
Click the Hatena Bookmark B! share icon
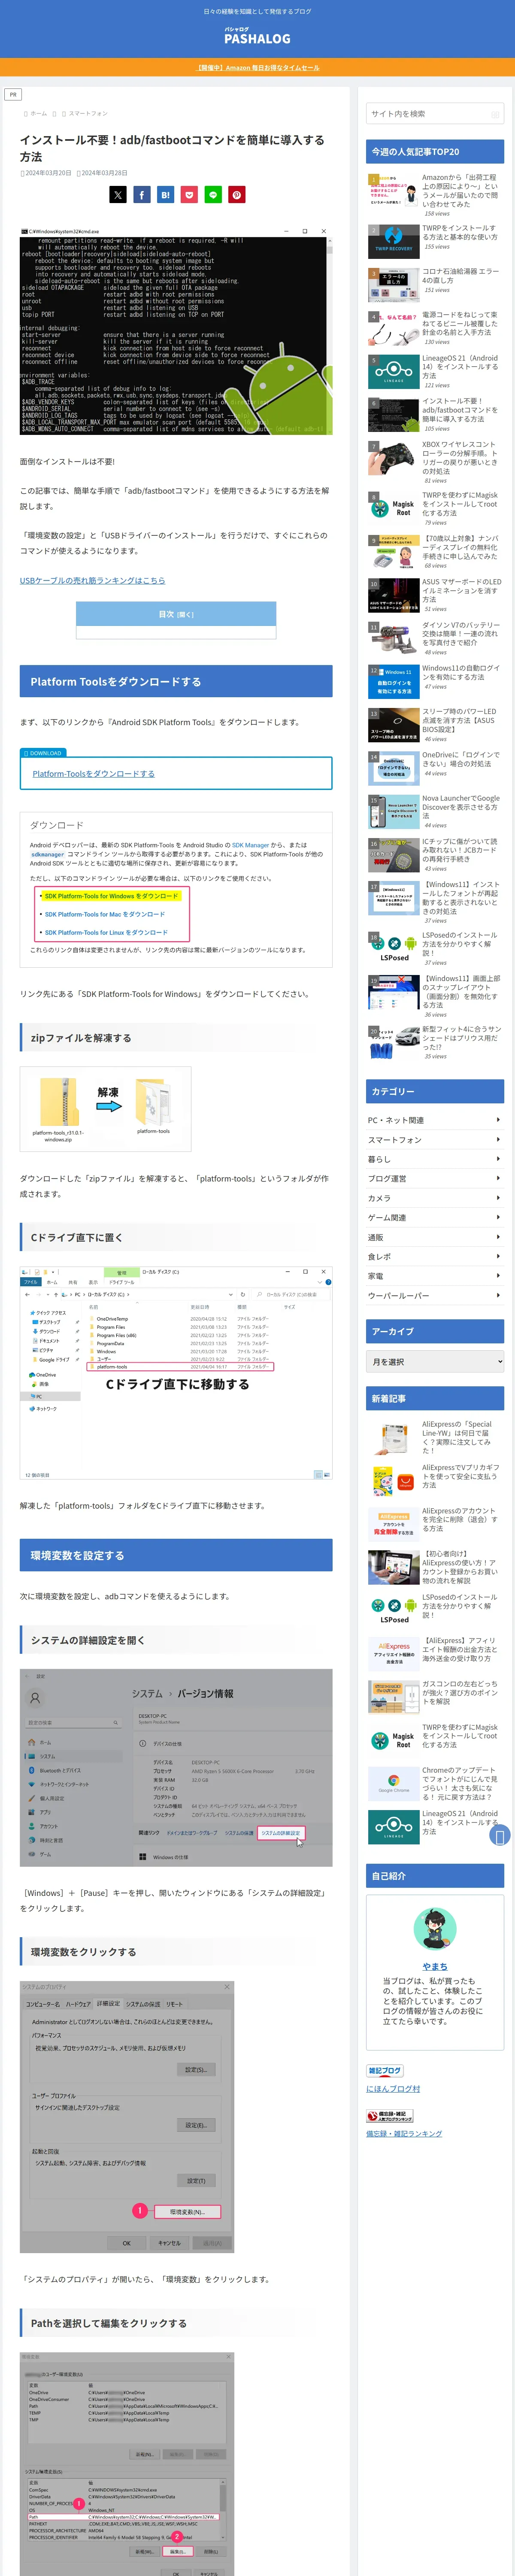tap(165, 195)
